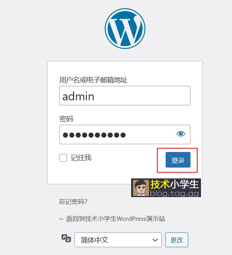Click inside the password field
232x255 pixels.
[125, 134]
